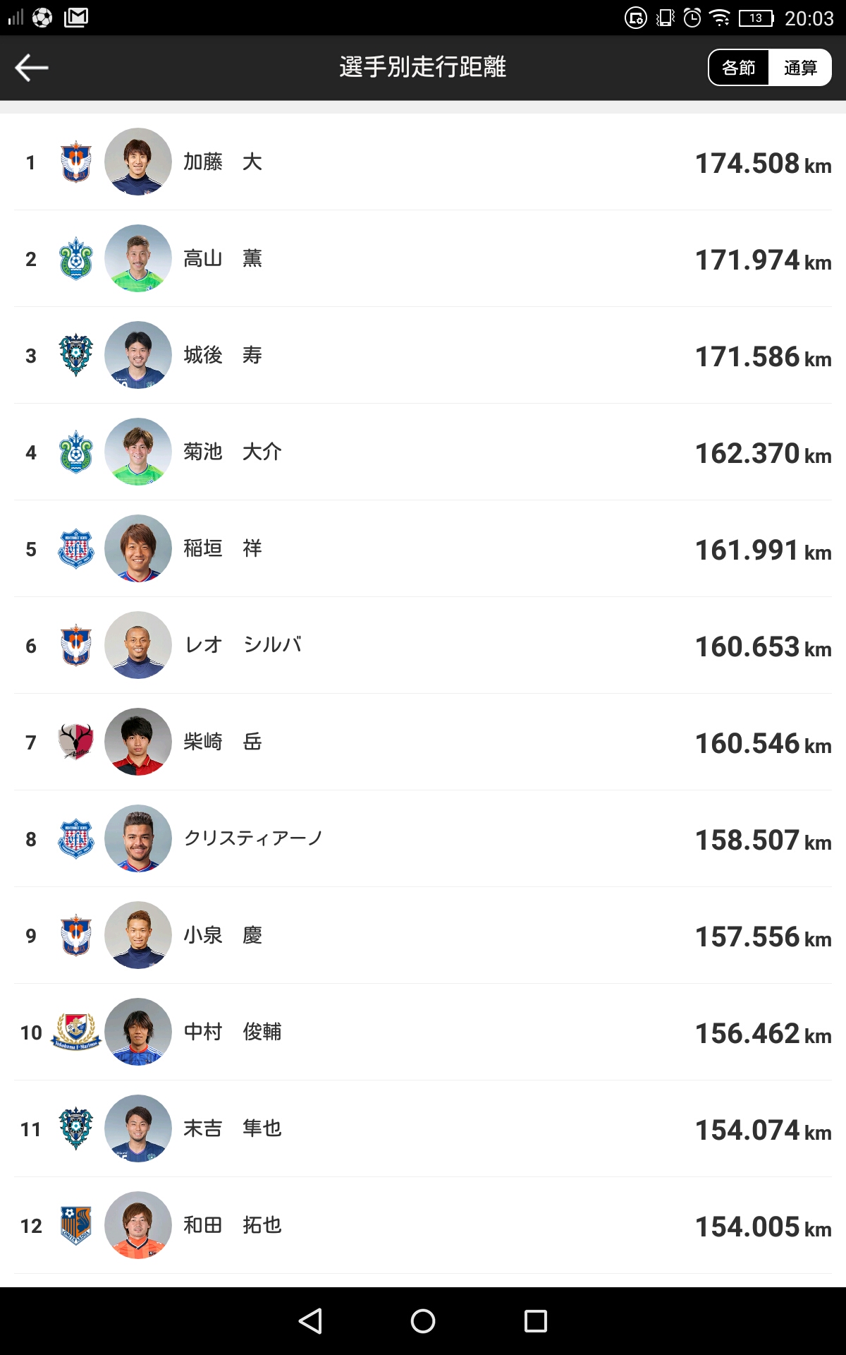Open the recent apps overview button

coord(536,1321)
